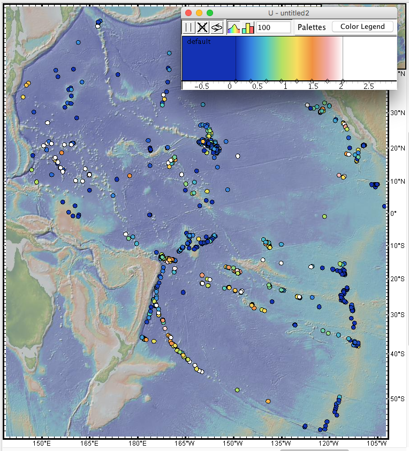Screen dimensions: 409x451
Task: Toggle the continuous color histogram icon
Action: point(233,28)
